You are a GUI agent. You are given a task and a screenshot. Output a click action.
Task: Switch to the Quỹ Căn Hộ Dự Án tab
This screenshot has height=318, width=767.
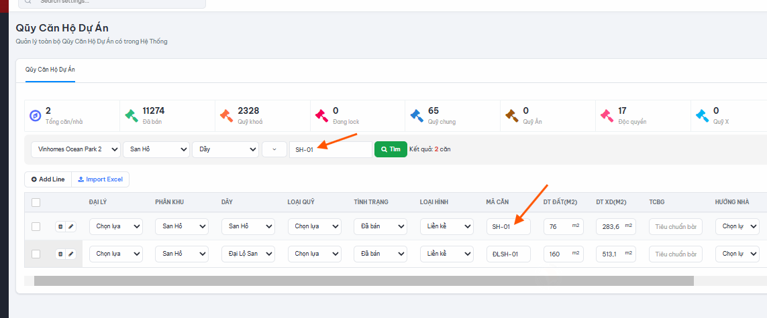click(50, 70)
